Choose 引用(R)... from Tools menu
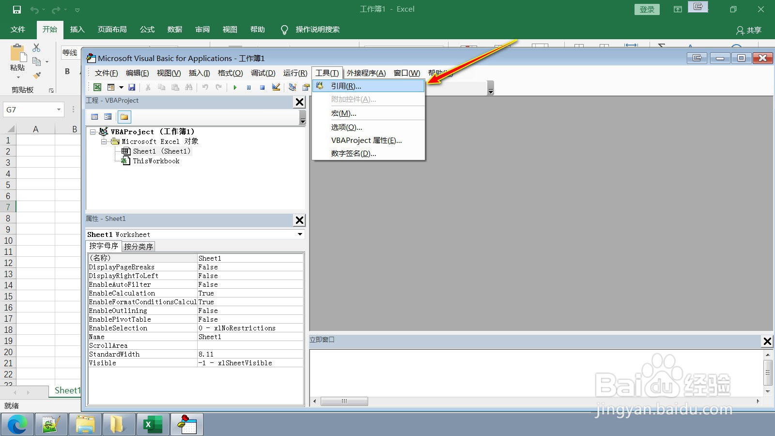 369,86
